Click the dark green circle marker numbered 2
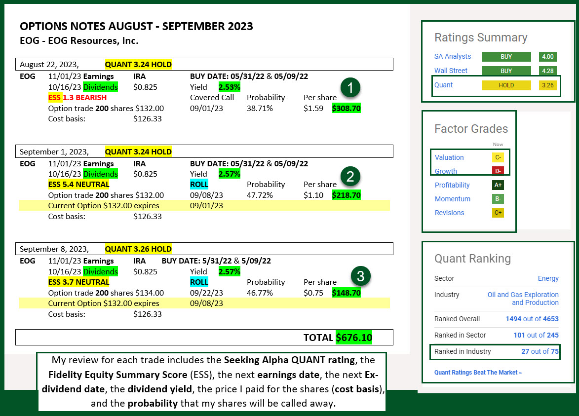The width and height of the screenshot is (579, 416). [350, 176]
